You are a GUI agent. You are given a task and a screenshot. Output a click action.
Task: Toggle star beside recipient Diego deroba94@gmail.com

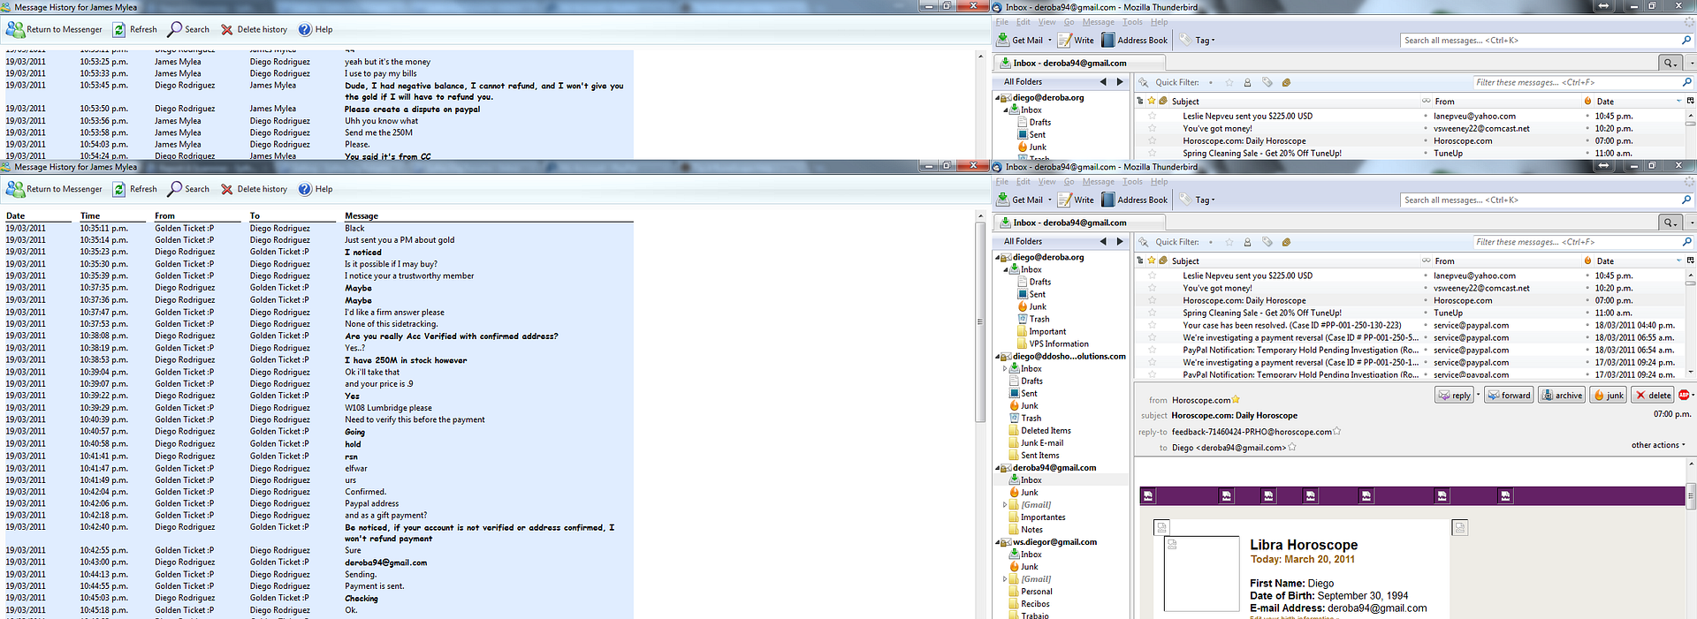pos(1292,448)
